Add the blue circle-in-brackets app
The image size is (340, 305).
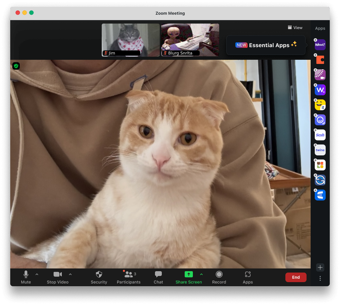(320, 120)
